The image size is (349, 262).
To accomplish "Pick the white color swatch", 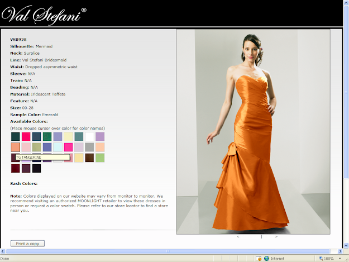I will (89, 136).
